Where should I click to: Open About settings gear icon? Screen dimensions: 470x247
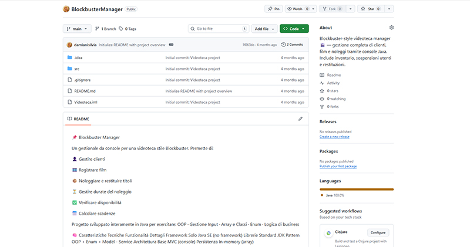tap(391, 28)
